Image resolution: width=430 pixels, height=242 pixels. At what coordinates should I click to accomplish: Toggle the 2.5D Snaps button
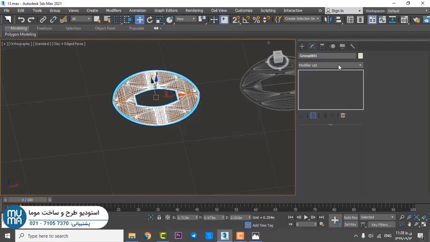pos(236,19)
